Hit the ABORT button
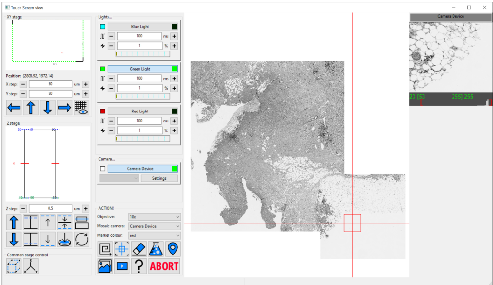Image resolution: width=493 pixels, height=285 pixels. coord(164,266)
